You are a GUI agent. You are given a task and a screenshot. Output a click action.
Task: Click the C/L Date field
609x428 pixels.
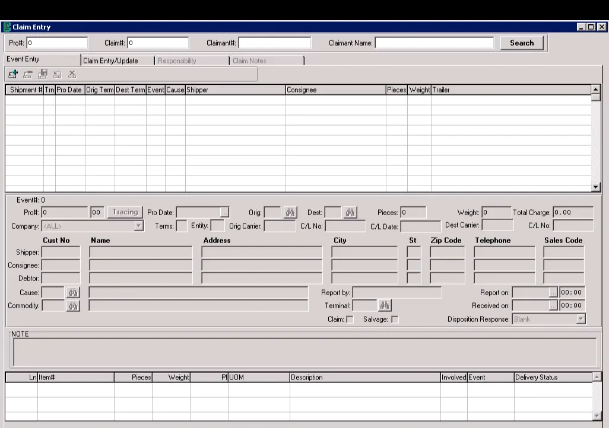click(421, 226)
